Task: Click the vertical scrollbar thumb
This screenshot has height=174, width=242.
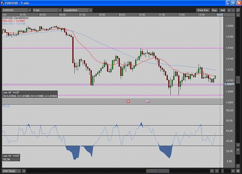Action: pos(238,80)
